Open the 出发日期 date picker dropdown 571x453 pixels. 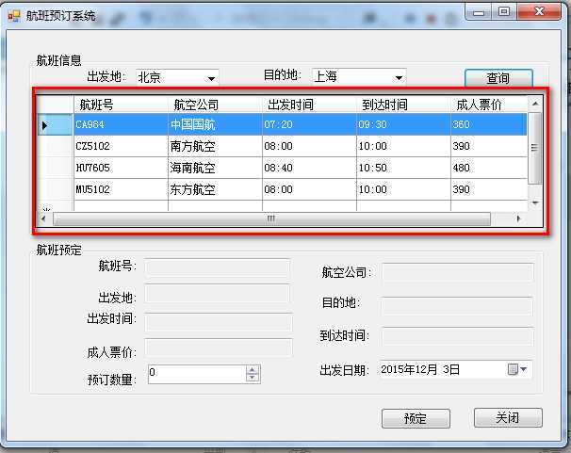pyautogui.click(x=518, y=369)
